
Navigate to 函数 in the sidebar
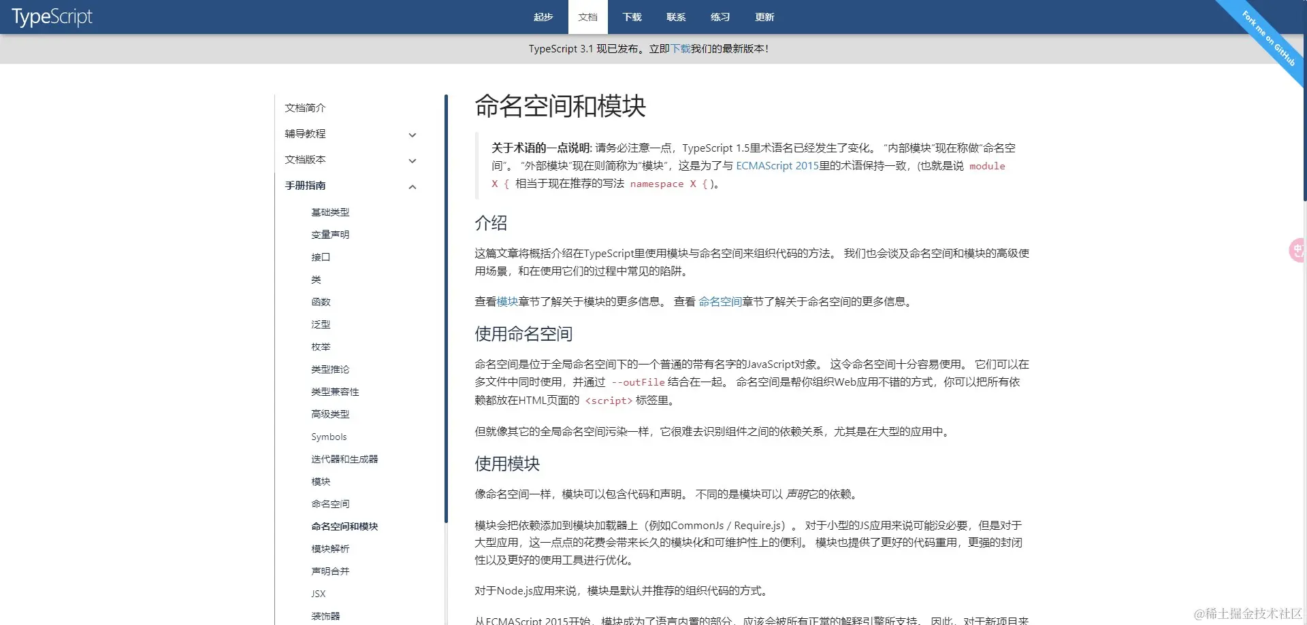[x=321, y=302]
